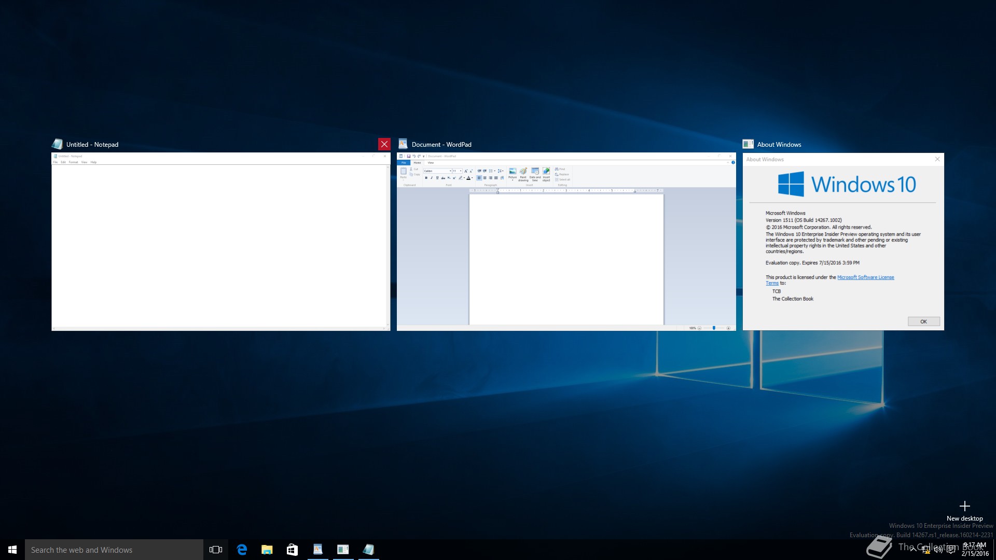Image resolution: width=996 pixels, height=560 pixels.
Task: Click the Save icon in WordPad preview title bar
Action: [x=409, y=156]
